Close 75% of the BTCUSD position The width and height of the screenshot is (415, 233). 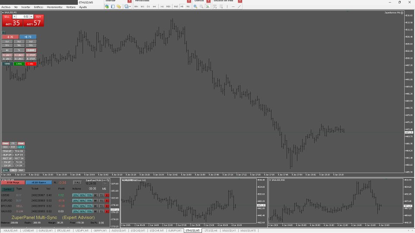[89, 206]
